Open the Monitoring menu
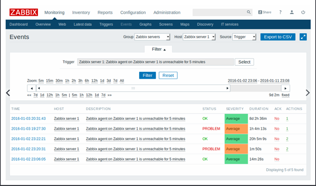 pos(54,13)
